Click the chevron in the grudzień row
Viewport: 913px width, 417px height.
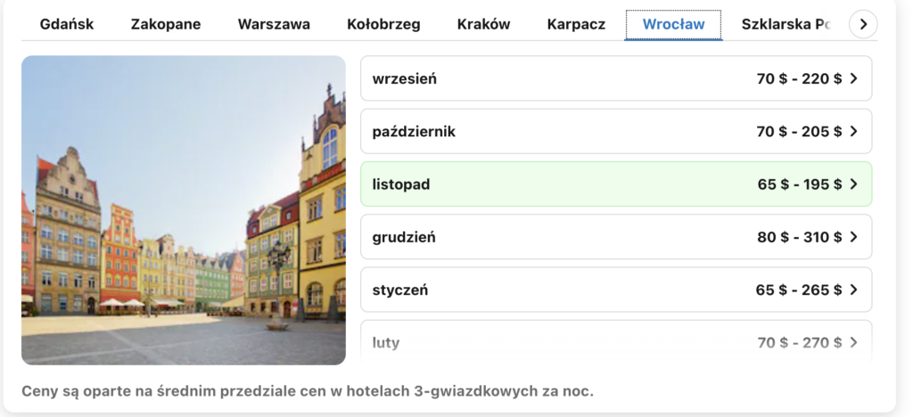tap(853, 237)
